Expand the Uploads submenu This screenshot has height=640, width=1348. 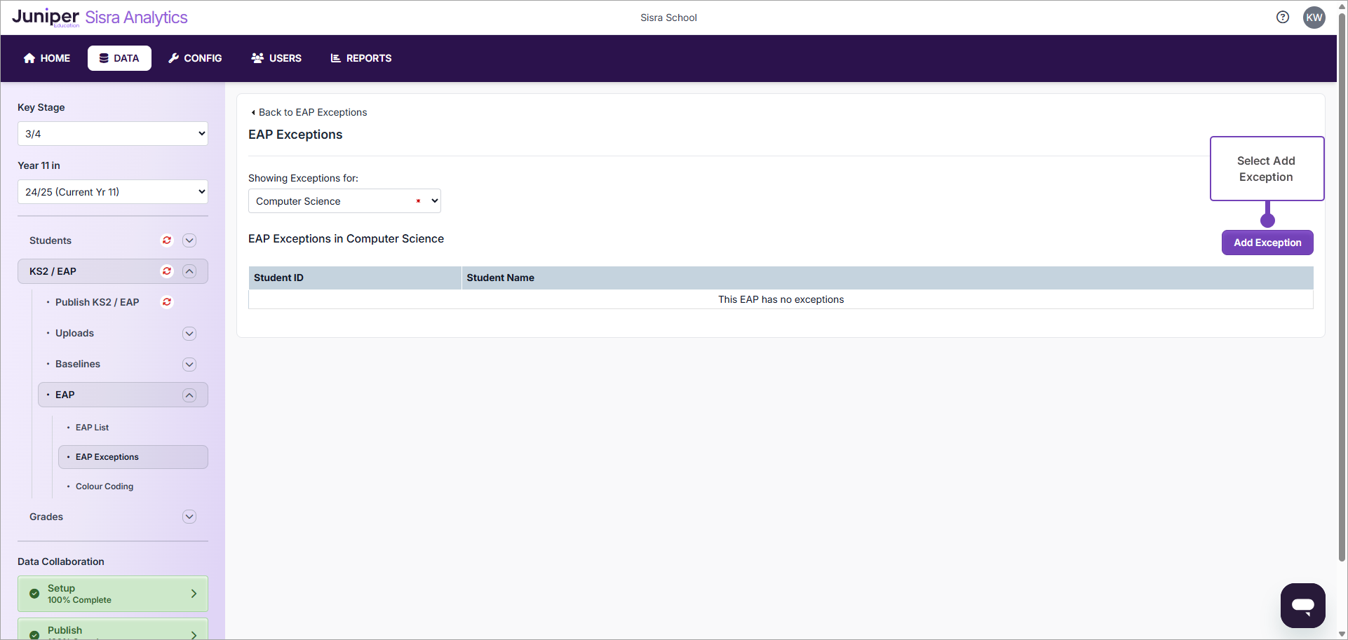(x=189, y=334)
